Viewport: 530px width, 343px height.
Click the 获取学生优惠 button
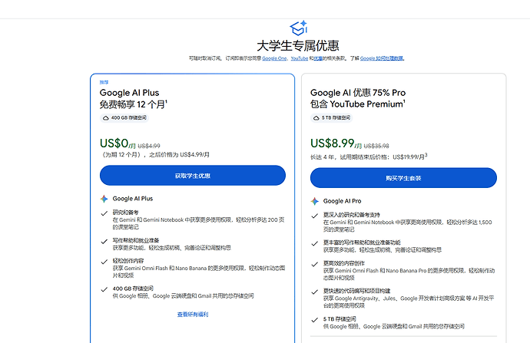[193, 176]
